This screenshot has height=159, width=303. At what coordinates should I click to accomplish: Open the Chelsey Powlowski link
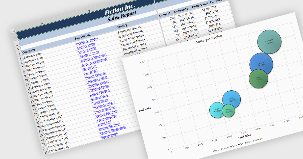(x=113, y=130)
